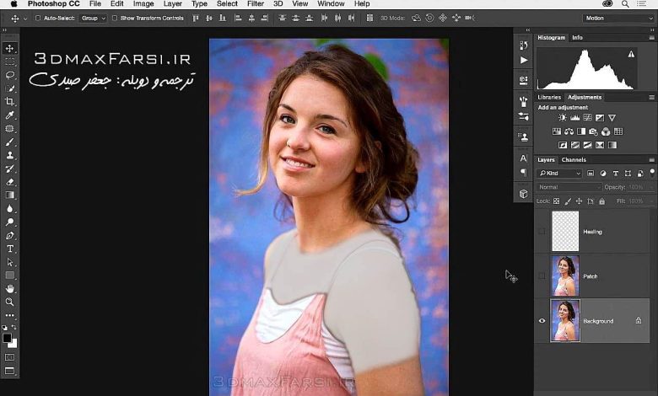Click the foreground color swatch
Screen dimensions: 658x396
pyautogui.click(x=8, y=337)
